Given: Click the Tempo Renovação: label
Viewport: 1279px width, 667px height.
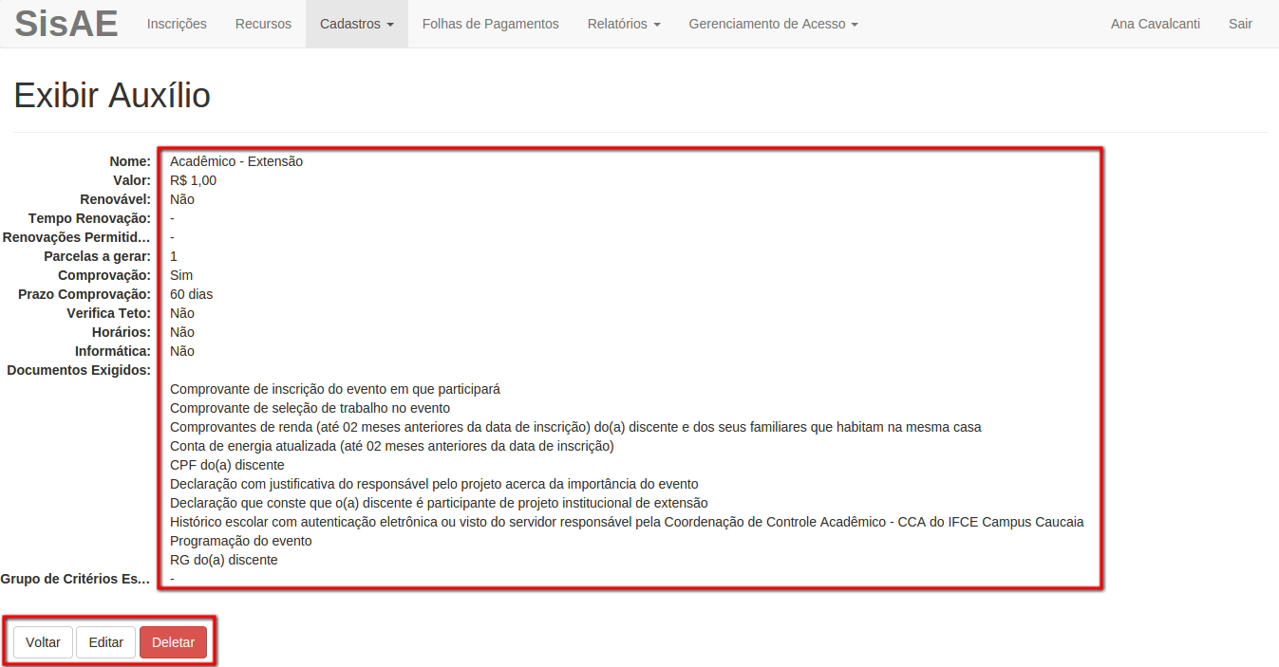Looking at the screenshot, I should tap(89, 218).
